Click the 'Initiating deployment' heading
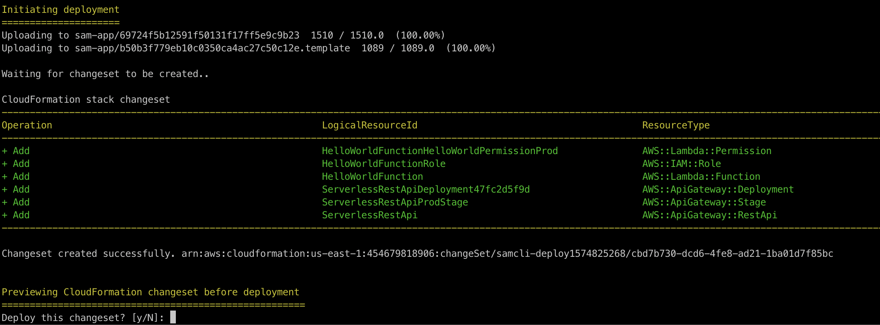The height and width of the screenshot is (325, 880). coord(61,10)
